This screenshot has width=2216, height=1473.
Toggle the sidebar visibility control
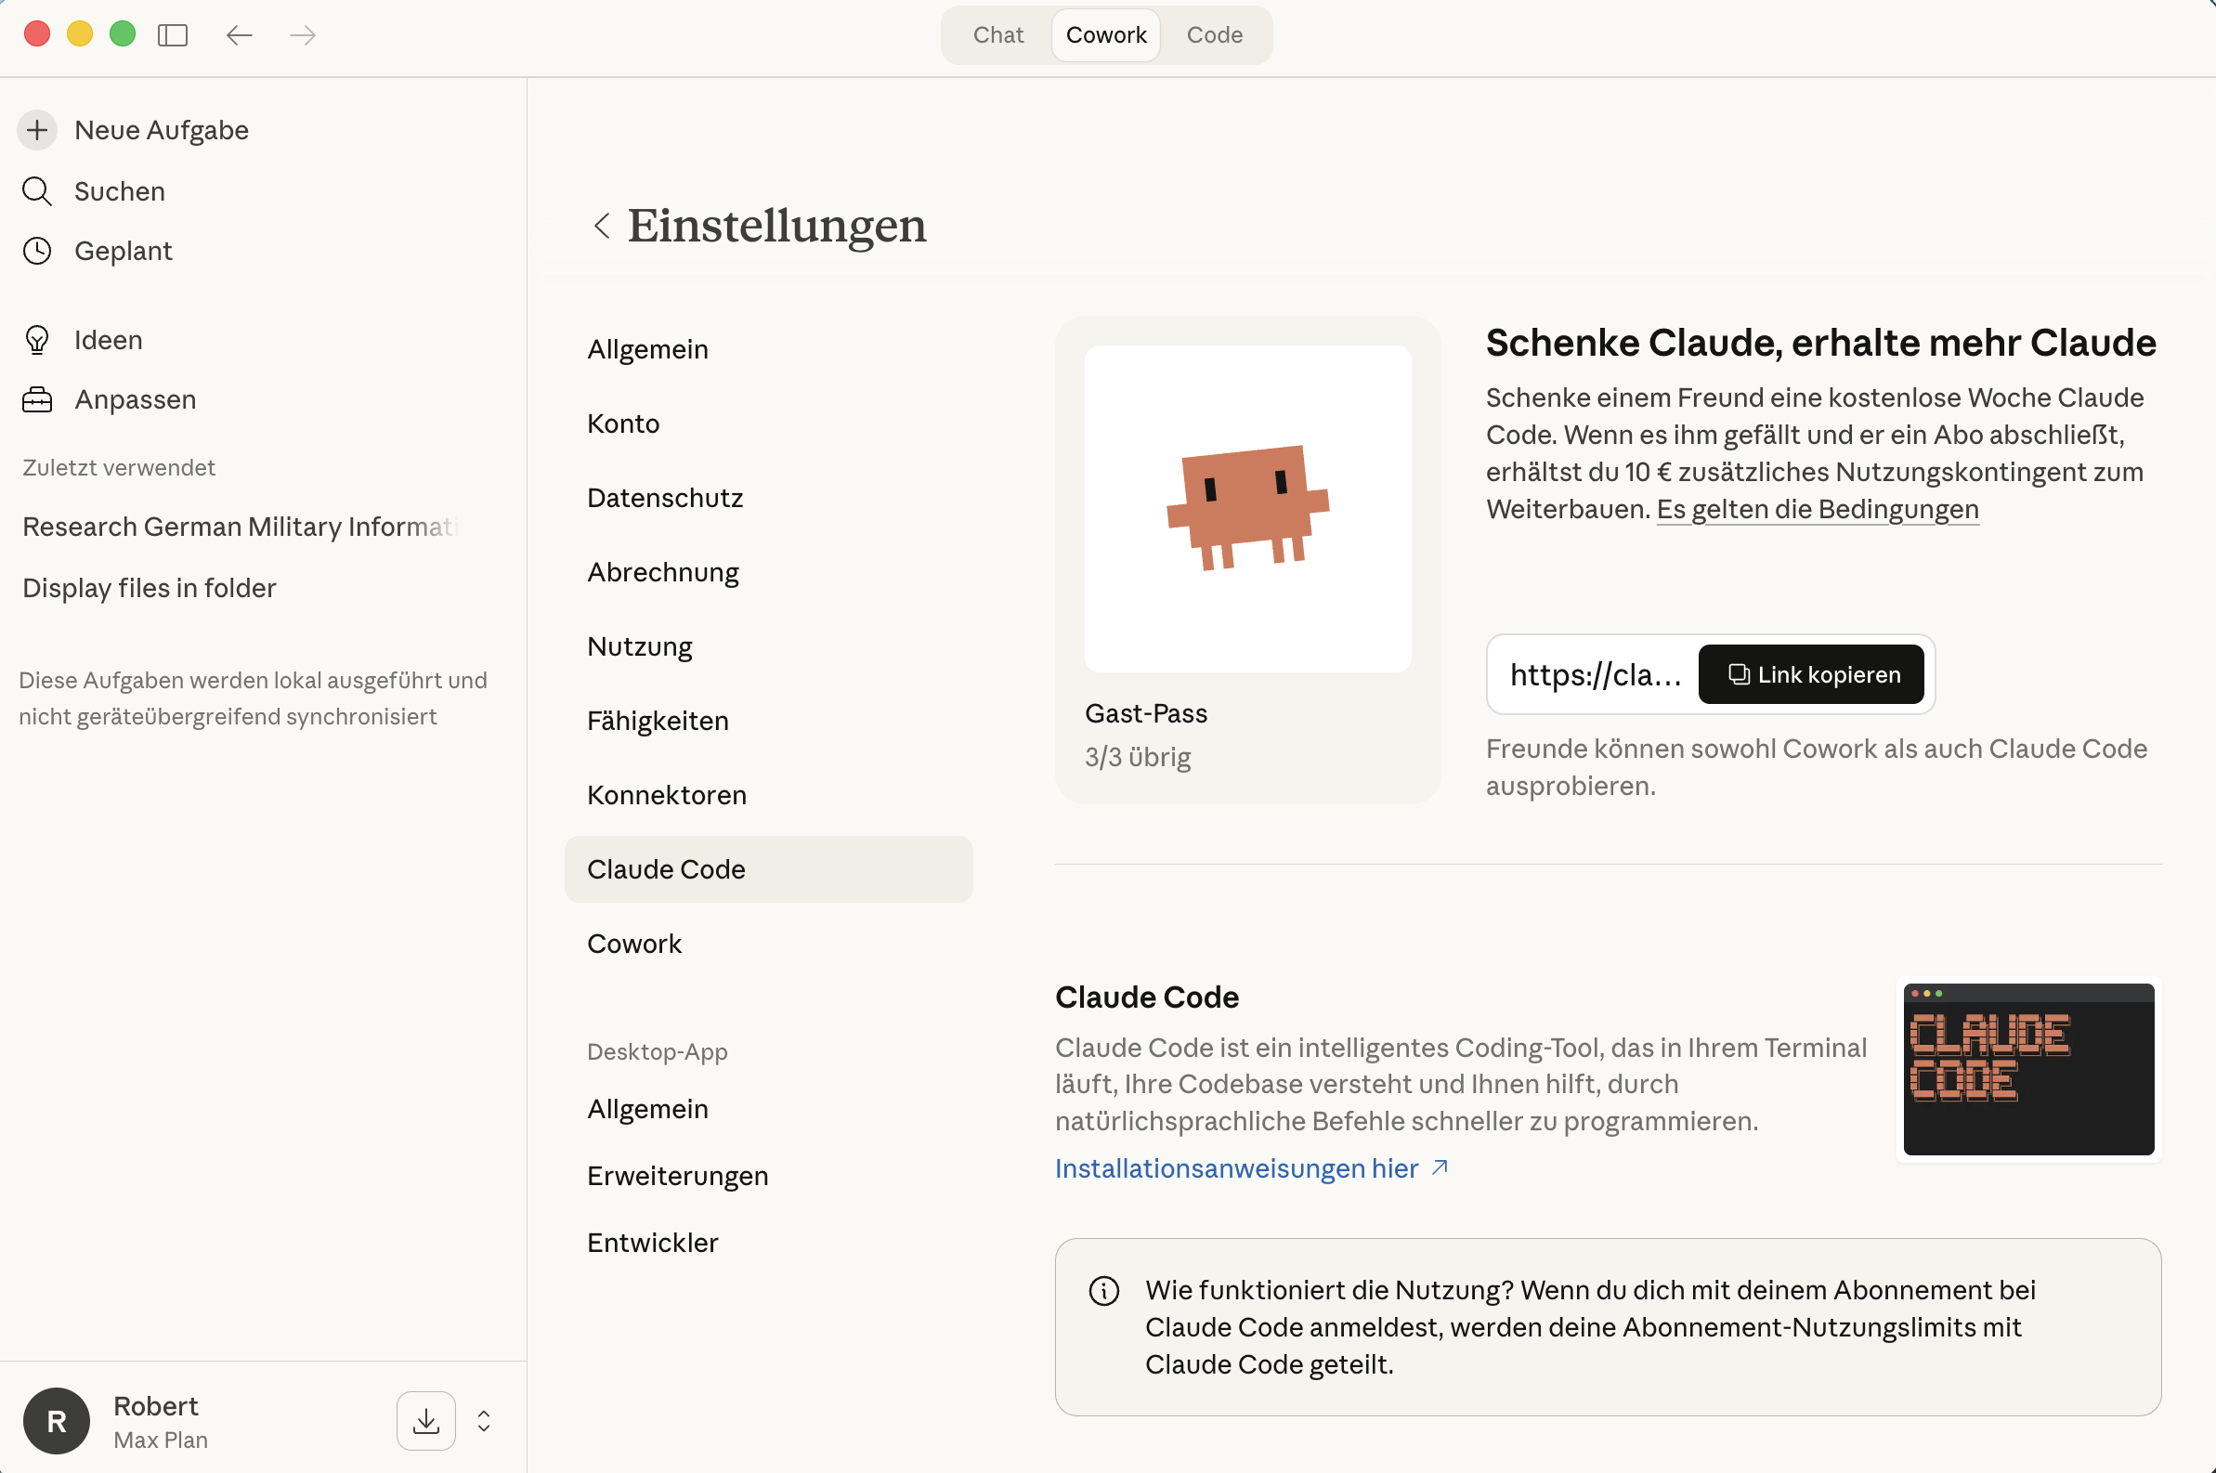click(x=174, y=34)
